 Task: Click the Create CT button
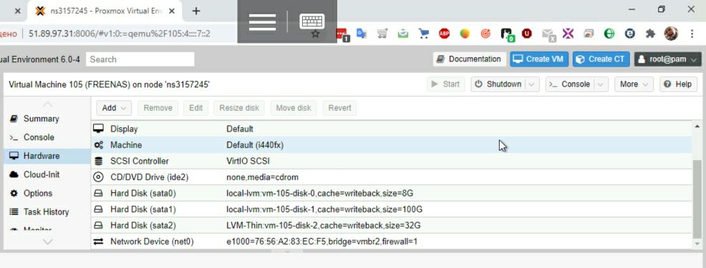[x=601, y=59]
